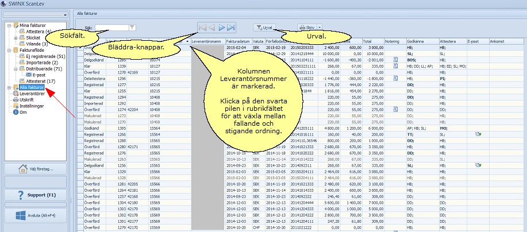
Task: Click the Välj företag button
Action: point(36,169)
